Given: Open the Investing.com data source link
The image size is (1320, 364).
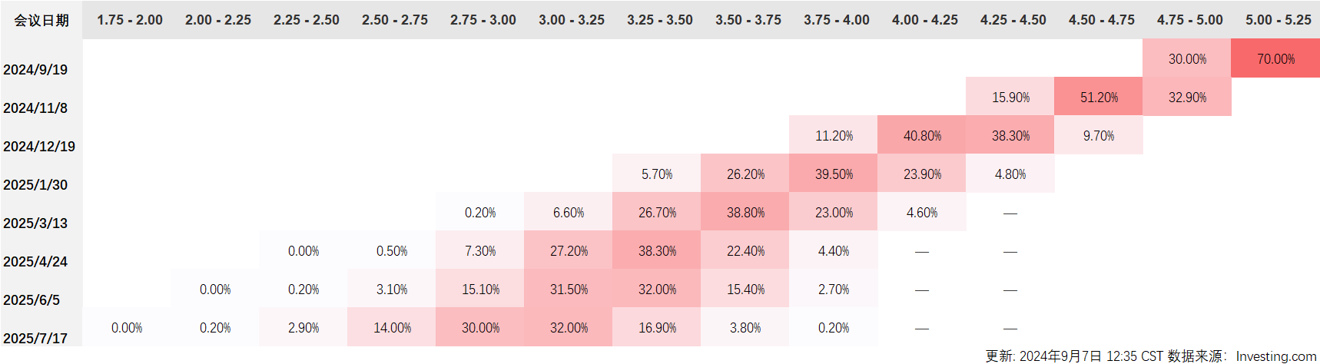Looking at the screenshot, I should pyautogui.click(x=1275, y=356).
